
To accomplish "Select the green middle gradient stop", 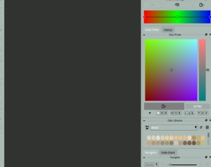I will coord(177,17).
